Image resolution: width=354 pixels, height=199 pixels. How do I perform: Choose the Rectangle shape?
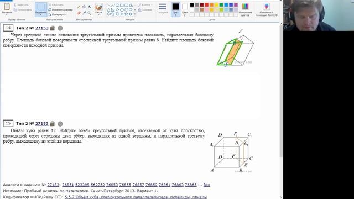tap(122, 5)
